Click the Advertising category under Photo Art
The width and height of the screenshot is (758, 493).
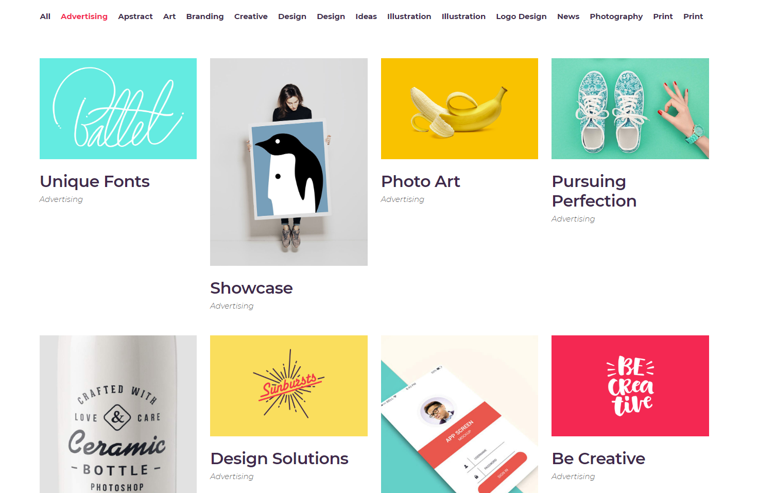[403, 199]
